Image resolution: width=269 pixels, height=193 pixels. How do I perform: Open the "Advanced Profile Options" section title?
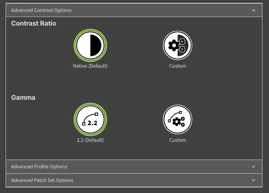(39, 167)
